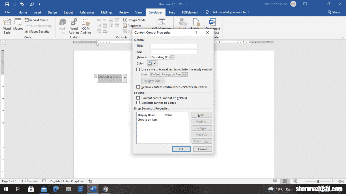The width and height of the screenshot is (346, 194).
Task: Insert Plain Text content control
Action: click(105, 20)
